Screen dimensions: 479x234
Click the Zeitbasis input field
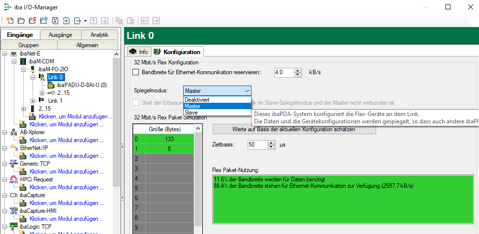pyautogui.click(x=258, y=145)
